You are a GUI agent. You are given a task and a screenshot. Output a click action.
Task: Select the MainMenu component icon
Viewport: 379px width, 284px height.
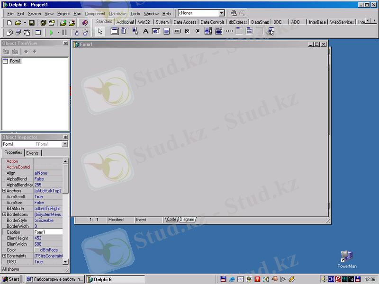pos(125,32)
